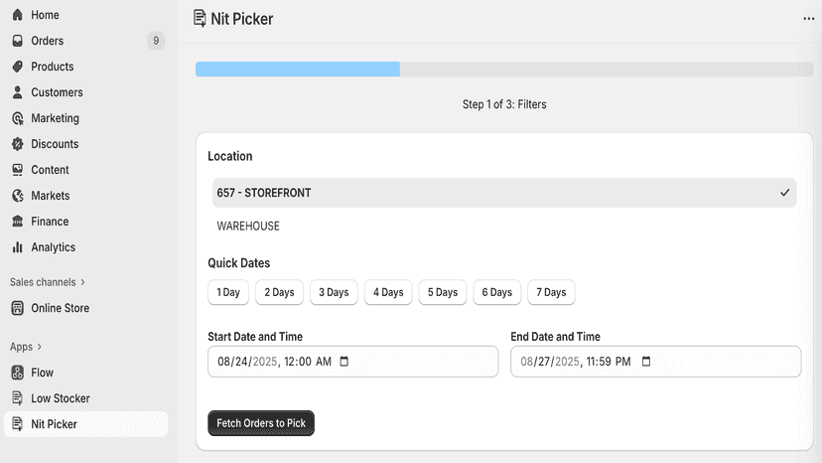
Task: Click the Orders count badge 9
Action: [x=156, y=41]
